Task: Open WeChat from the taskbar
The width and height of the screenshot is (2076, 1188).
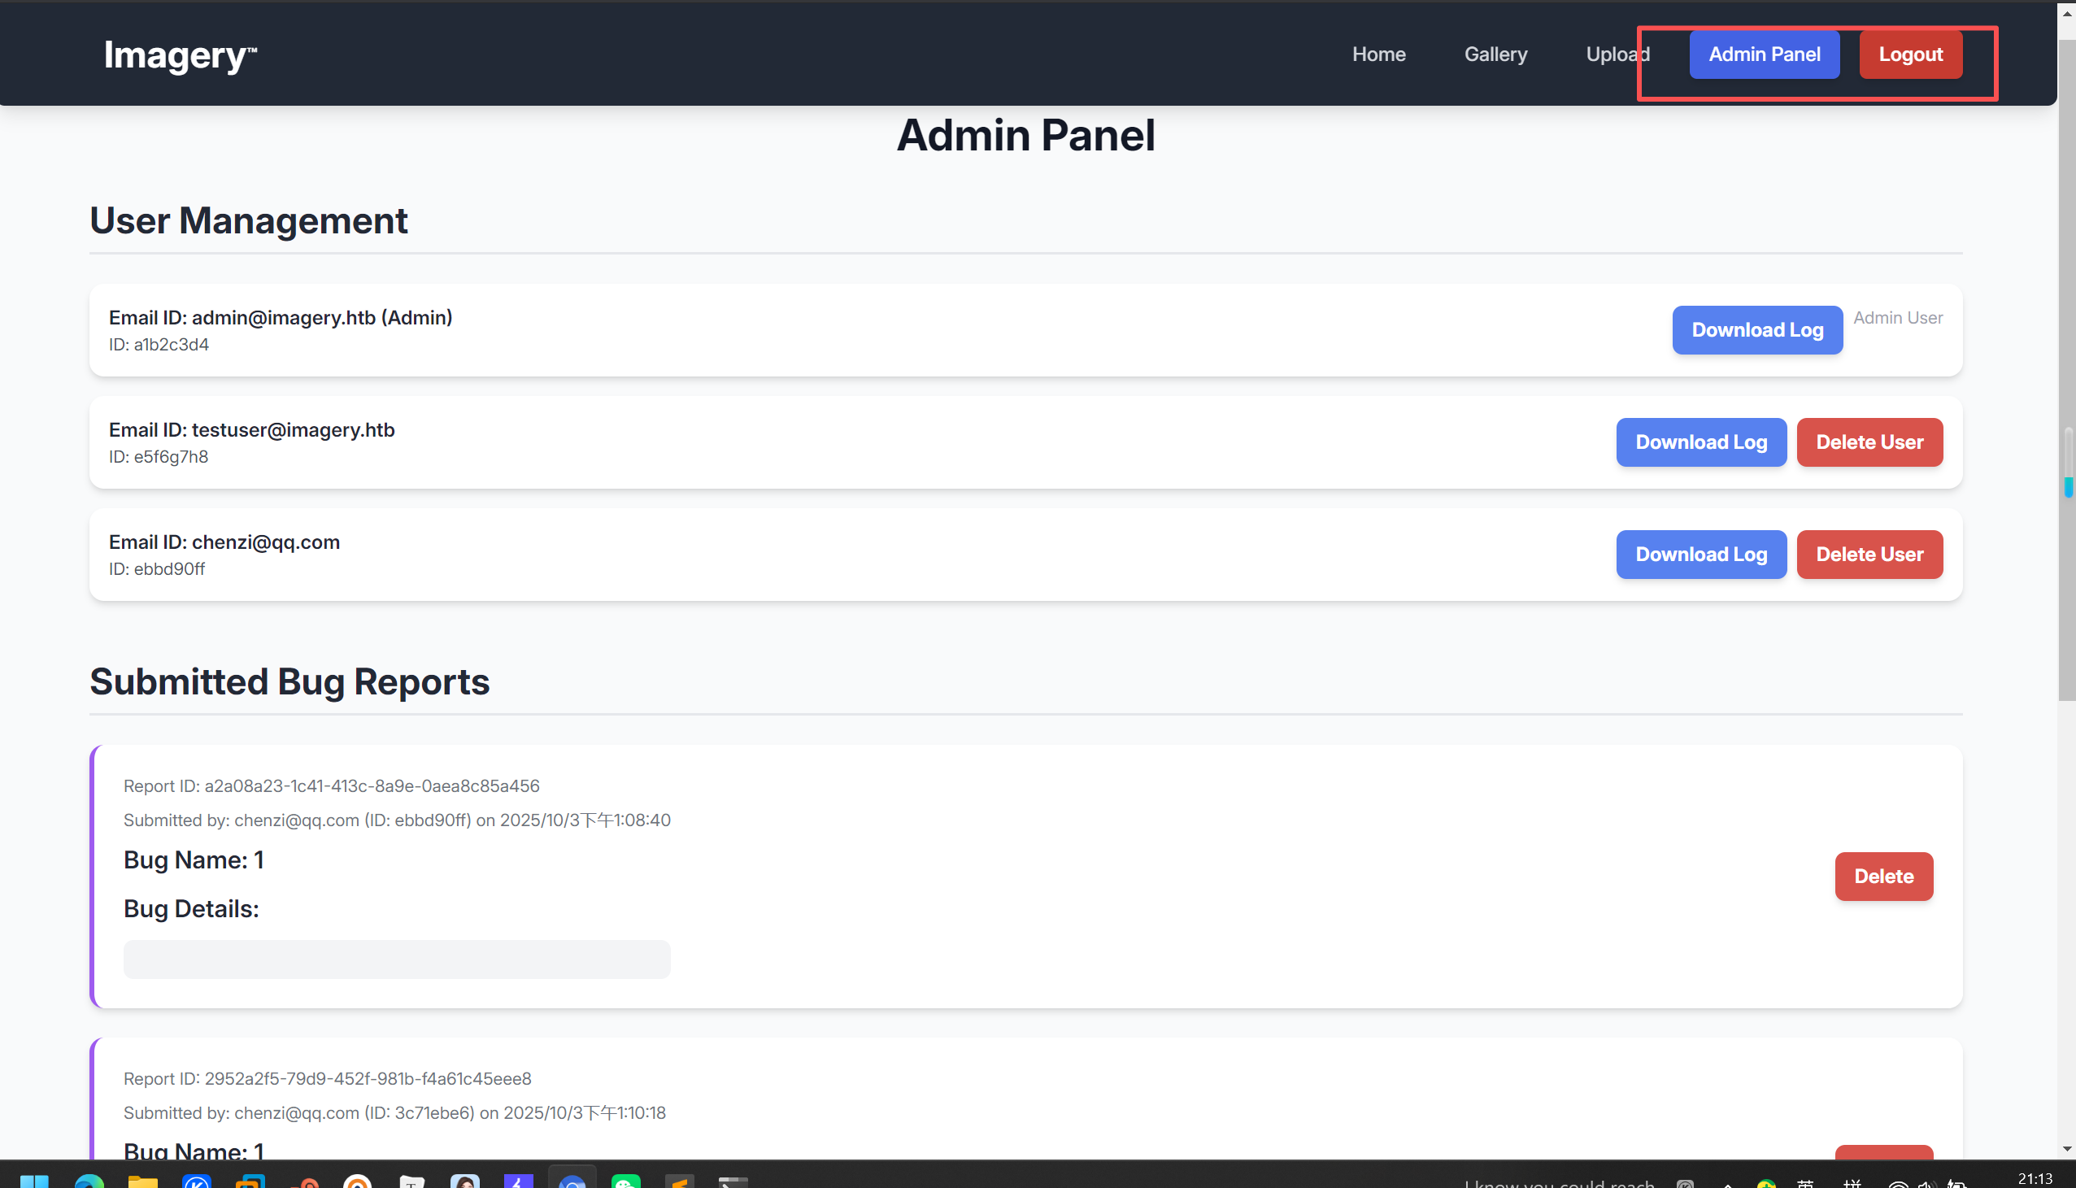Action: click(x=625, y=1181)
